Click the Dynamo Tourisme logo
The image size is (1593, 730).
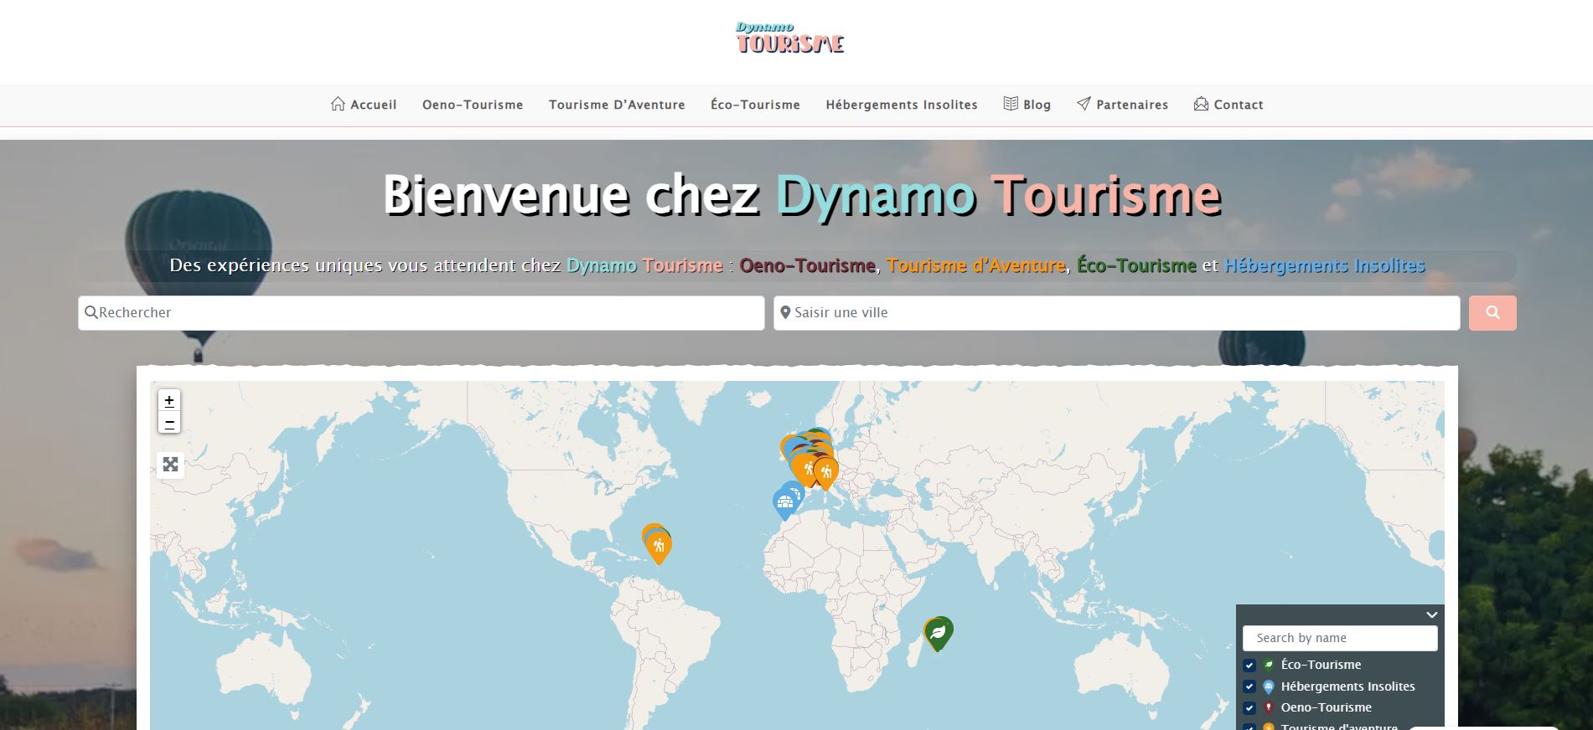point(789,39)
